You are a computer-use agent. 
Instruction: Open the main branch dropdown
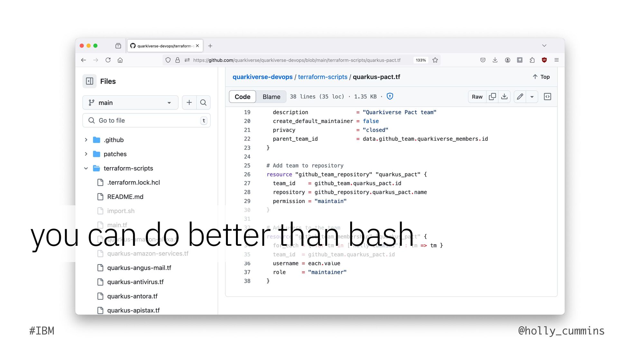130,102
